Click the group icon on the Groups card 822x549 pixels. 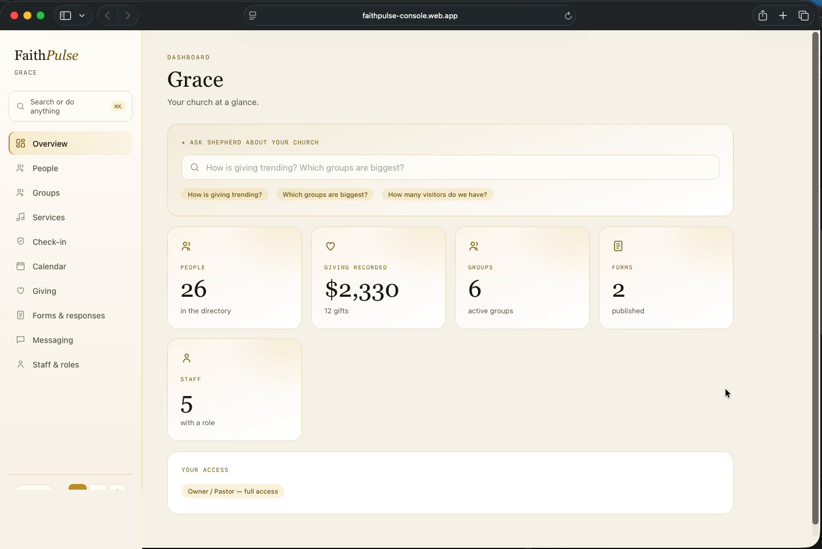pos(474,246)
